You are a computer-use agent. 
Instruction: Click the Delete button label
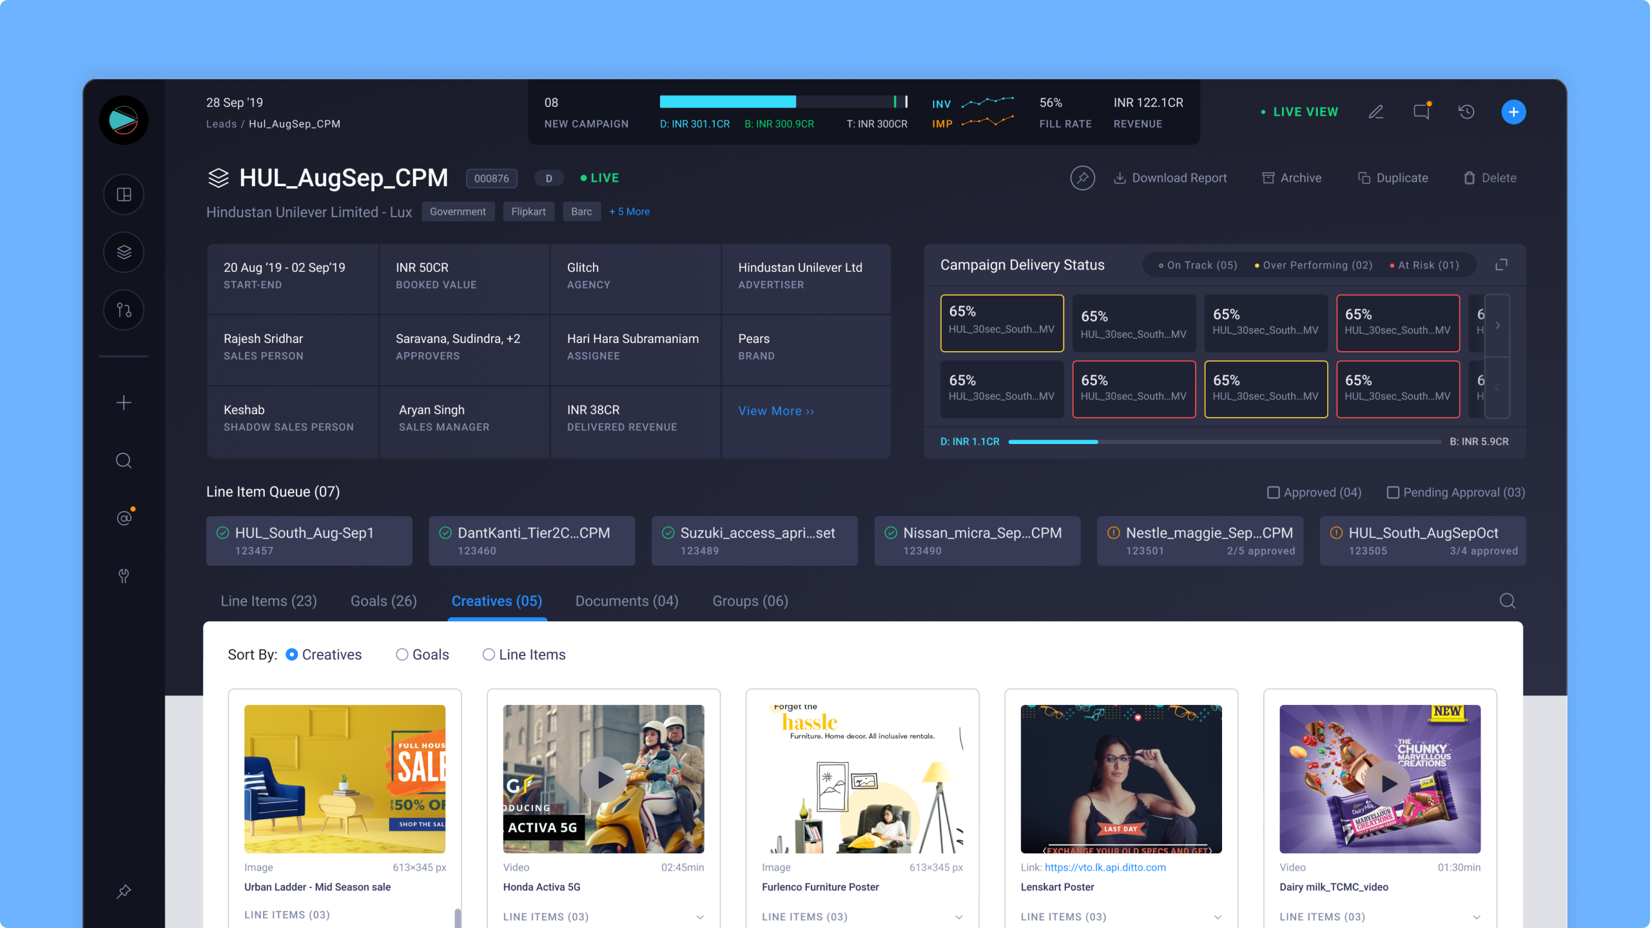tap(1499, 178)
